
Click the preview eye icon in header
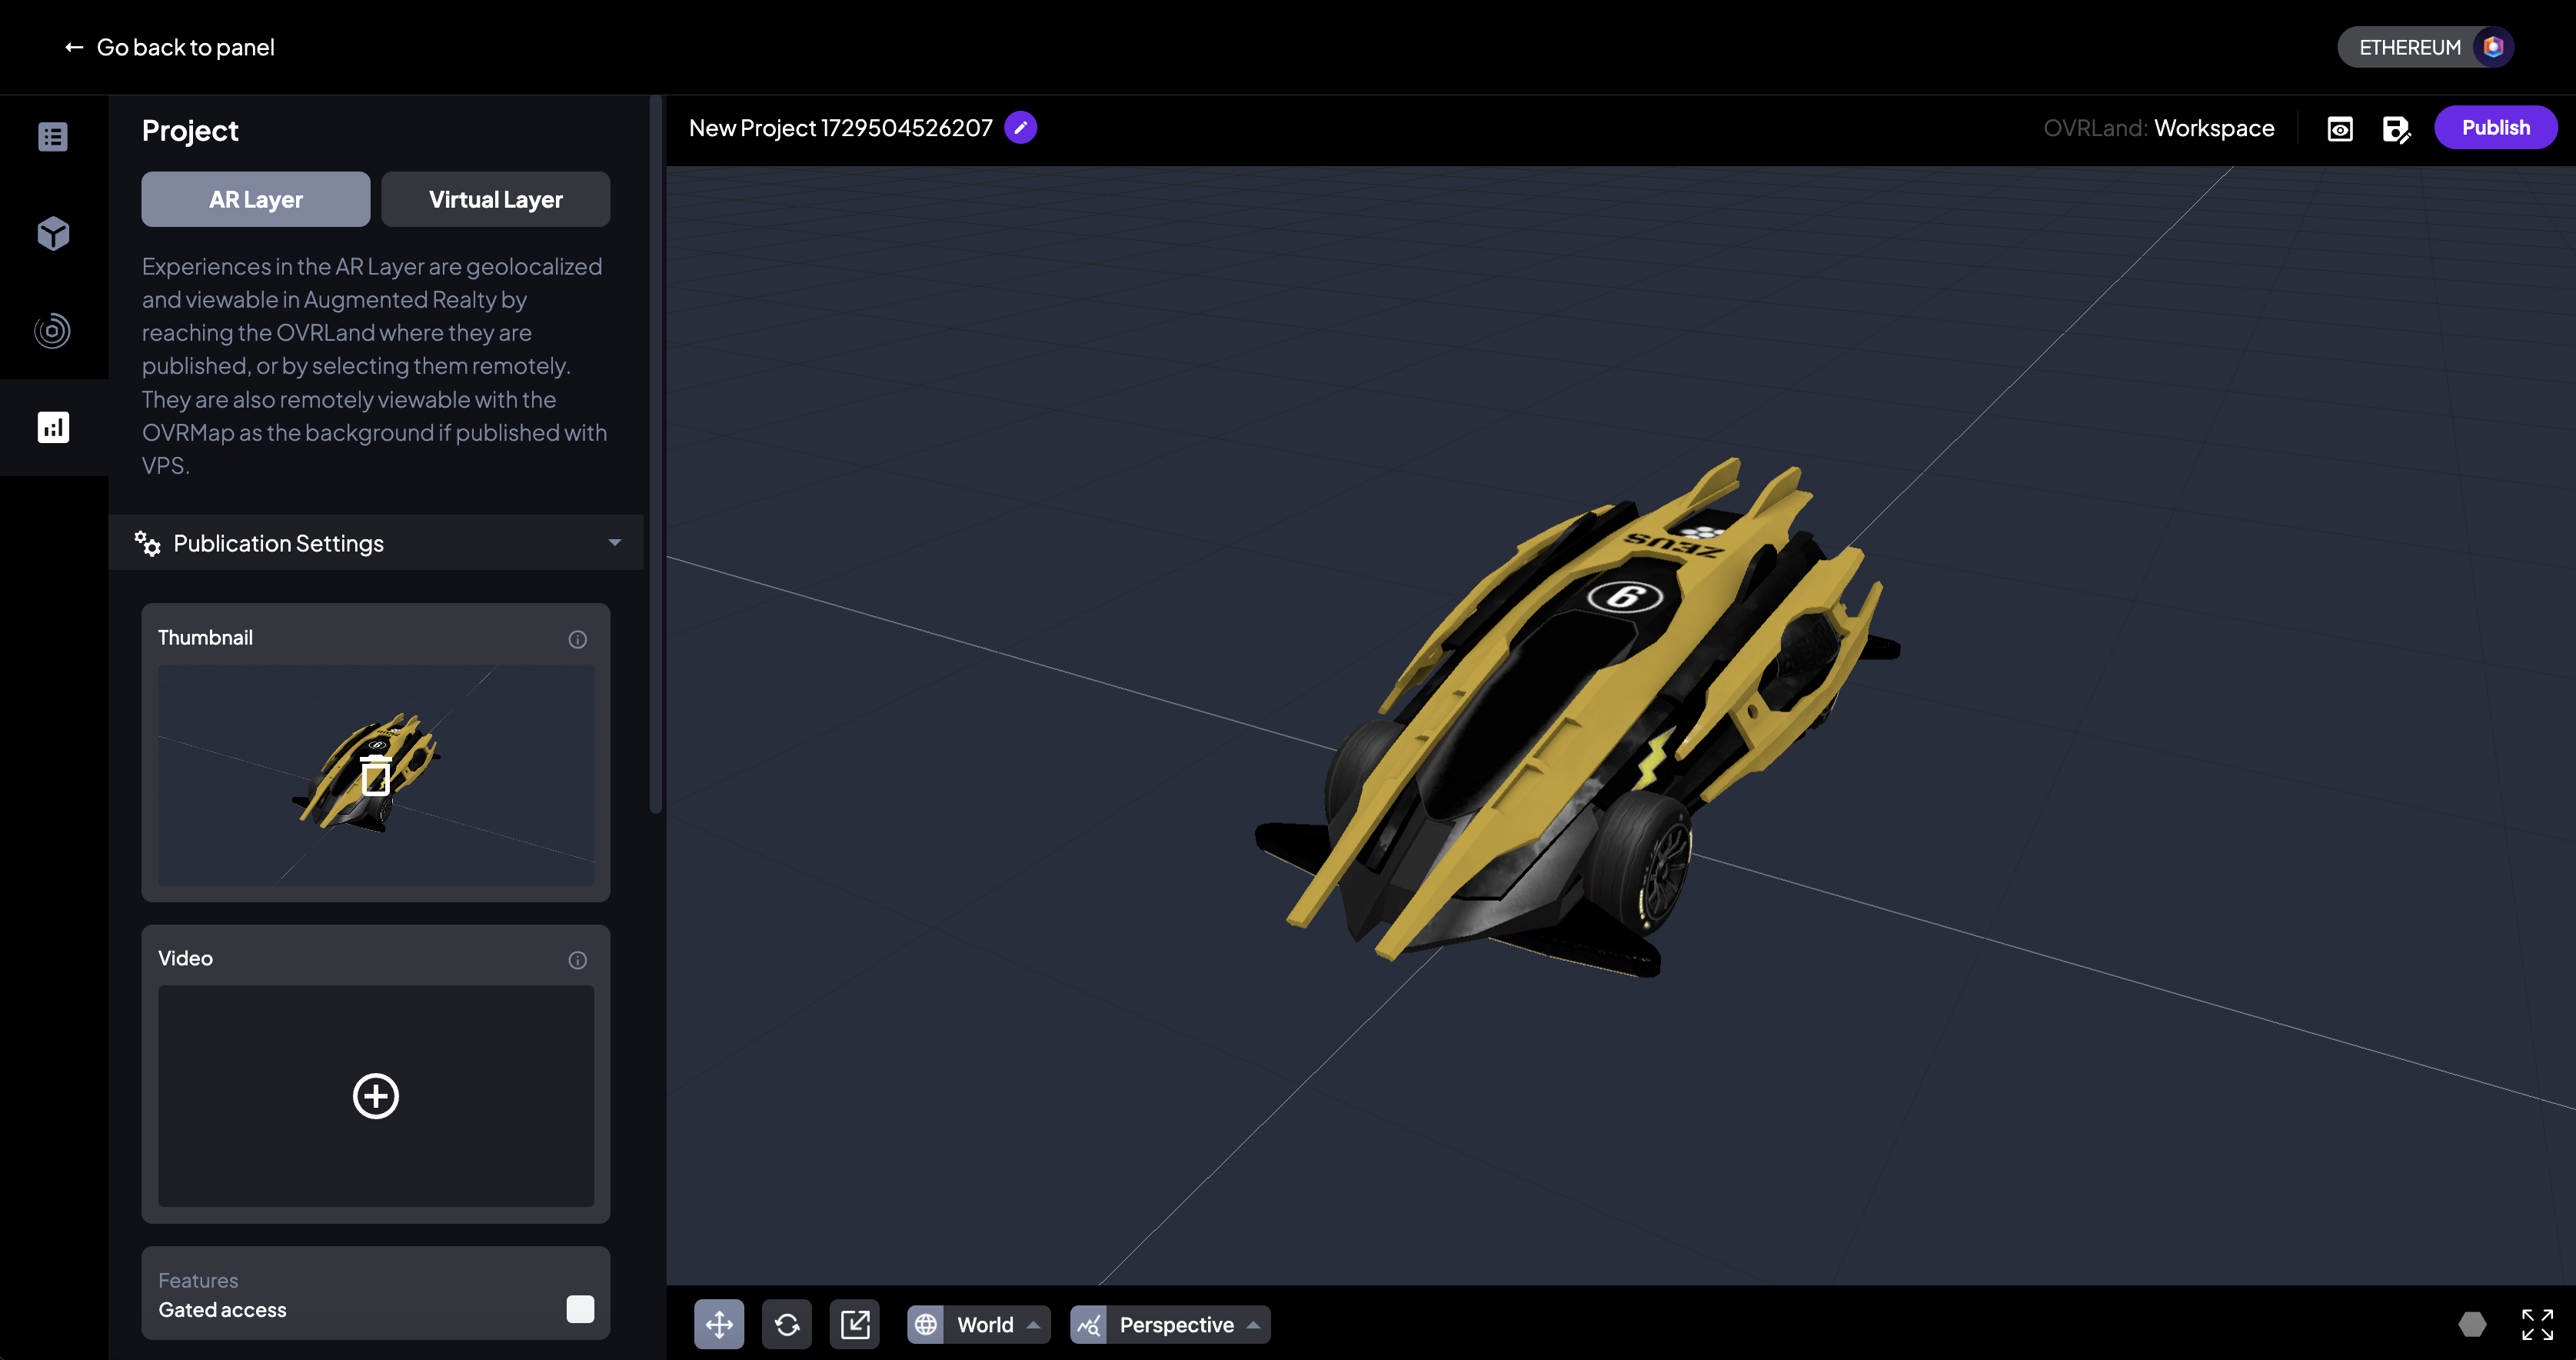point(2340,129)
